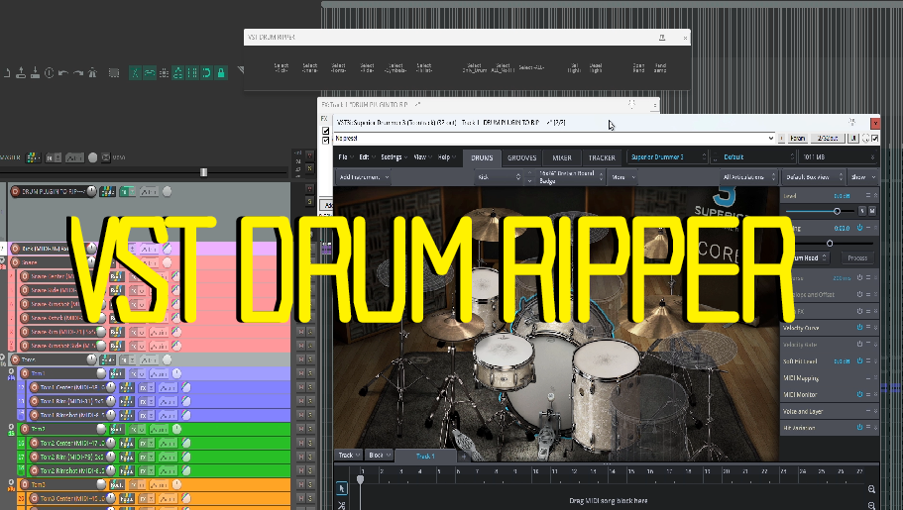Open FX button on DRUM PLUGIN TO RIP track

click(x=126, y=192)
